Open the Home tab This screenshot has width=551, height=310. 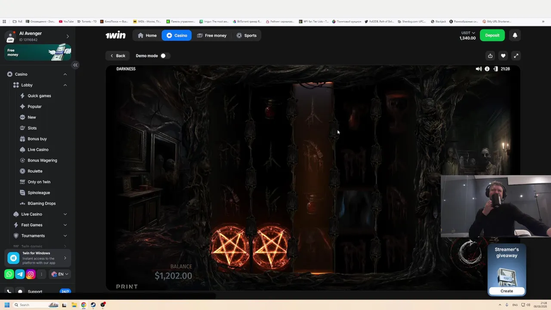coord(147,35)
